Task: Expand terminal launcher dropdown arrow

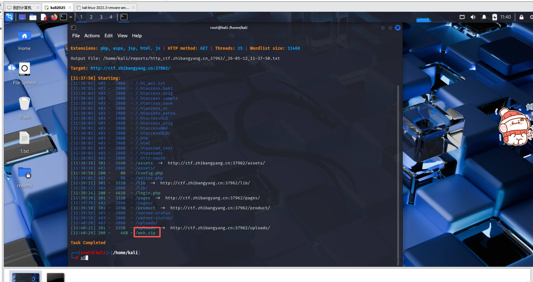Action: (71, 17)
